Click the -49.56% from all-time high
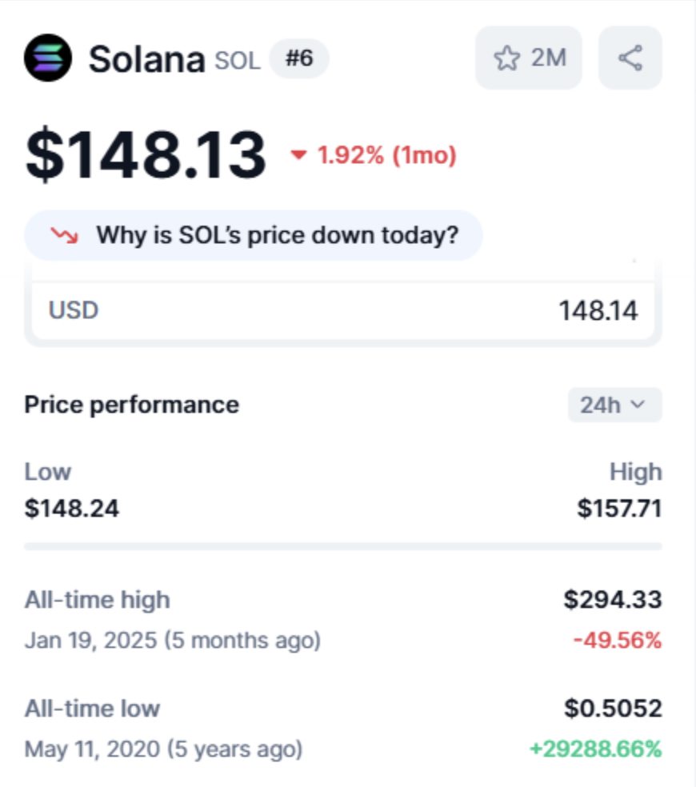Image resolution: width=696 pixels, height=787 pixels. pos(617,641)
